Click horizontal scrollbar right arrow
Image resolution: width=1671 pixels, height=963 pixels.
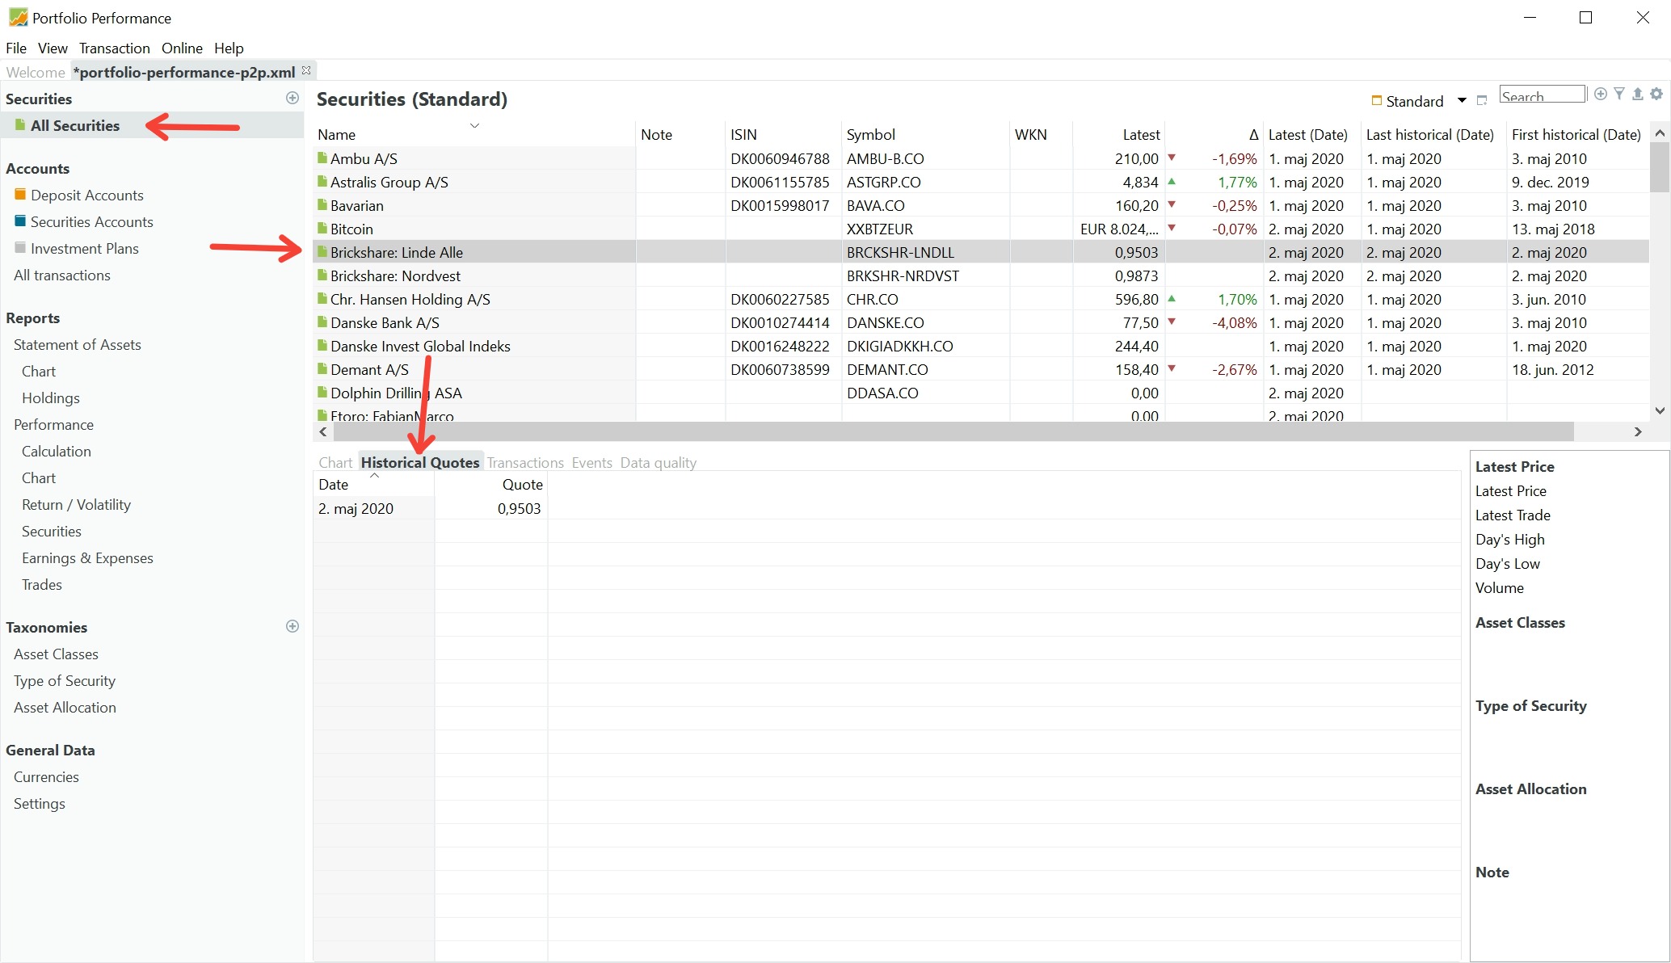[1638, 431]
